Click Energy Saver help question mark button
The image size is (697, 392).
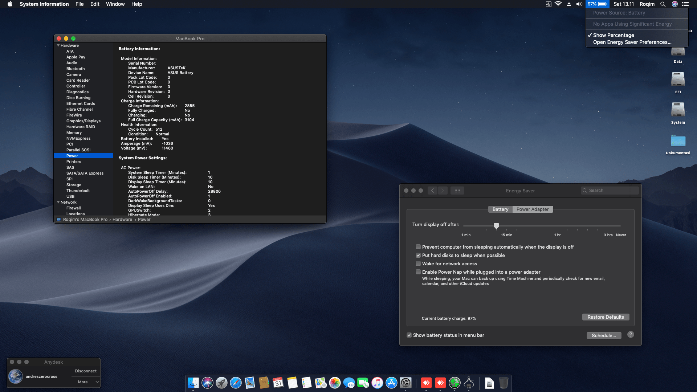(x=631, y=335)
